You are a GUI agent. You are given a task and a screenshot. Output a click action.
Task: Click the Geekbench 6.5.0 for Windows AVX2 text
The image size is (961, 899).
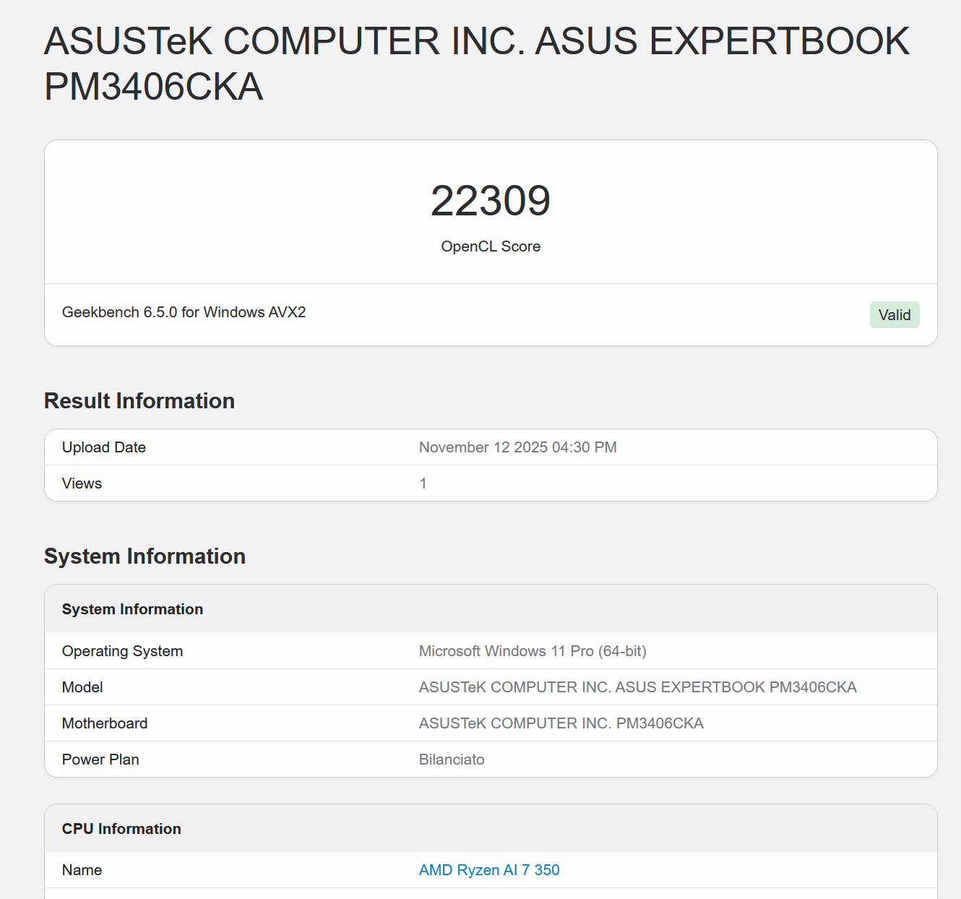click(x=184, y=312)
